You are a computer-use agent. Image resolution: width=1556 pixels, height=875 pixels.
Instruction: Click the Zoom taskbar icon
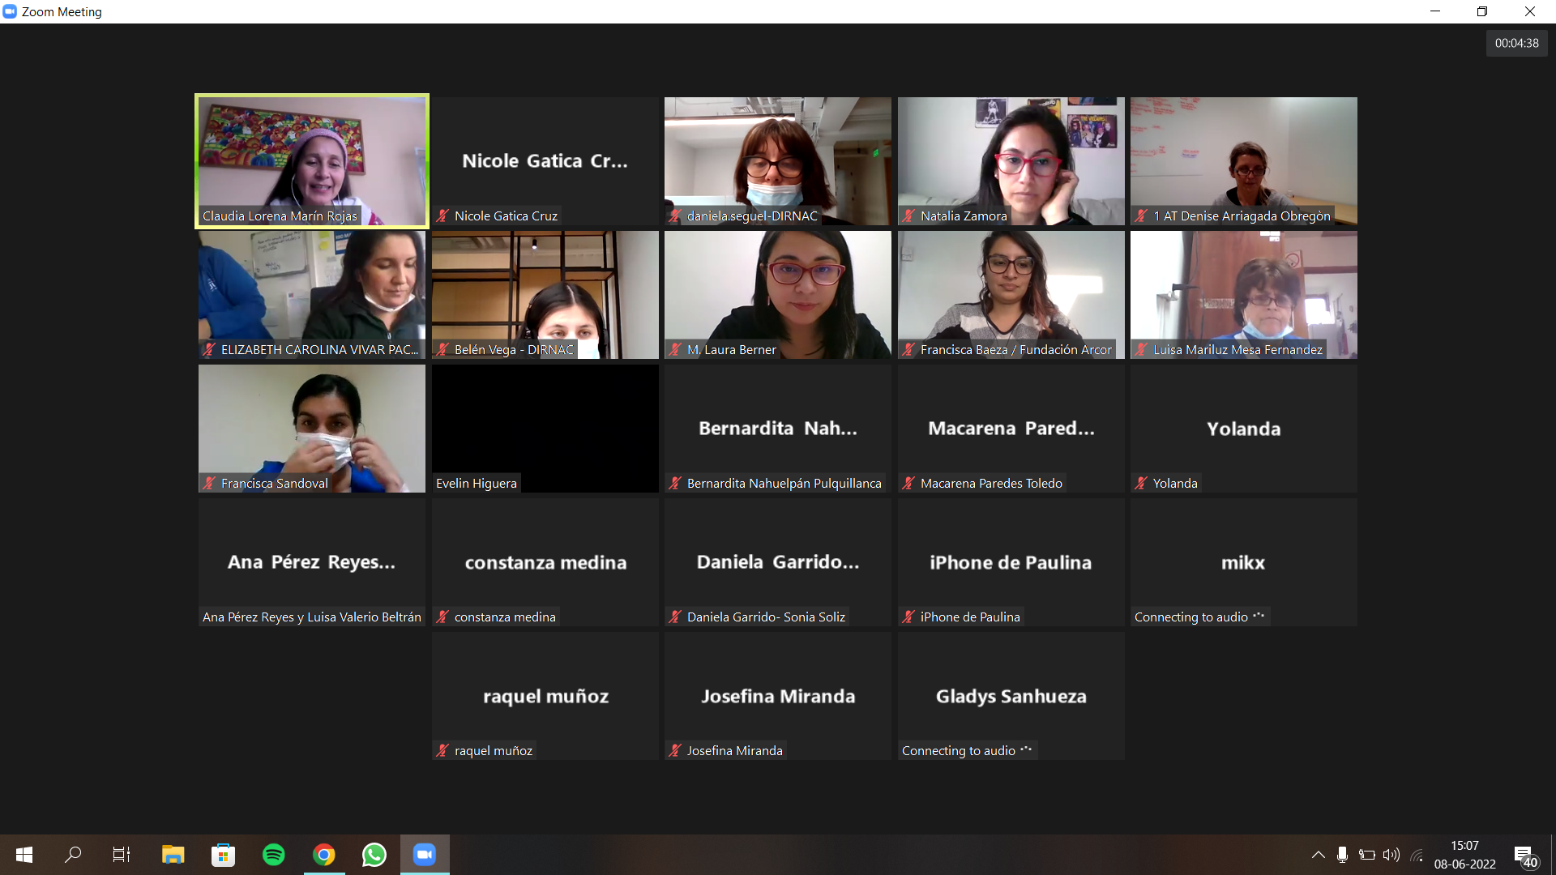(x=425, y=855)
